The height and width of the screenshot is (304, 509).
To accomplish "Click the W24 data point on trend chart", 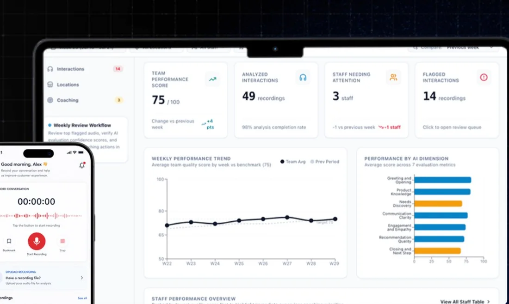I will [215, 224].
